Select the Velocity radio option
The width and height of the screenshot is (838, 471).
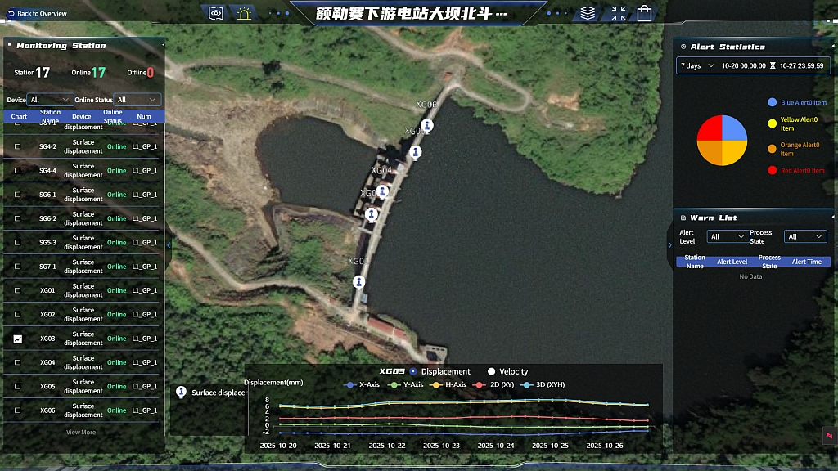[x=493, y=371]
